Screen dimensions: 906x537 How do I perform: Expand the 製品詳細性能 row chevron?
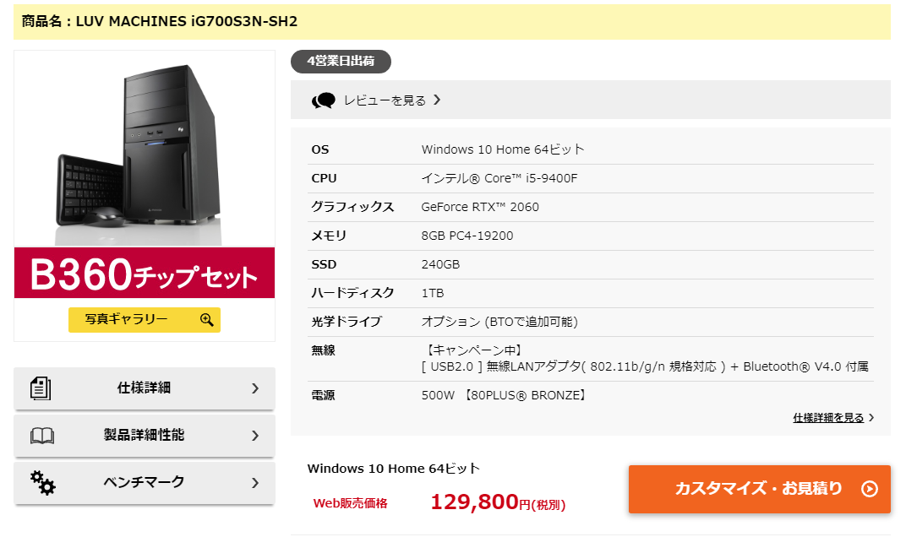click(255, 436)
